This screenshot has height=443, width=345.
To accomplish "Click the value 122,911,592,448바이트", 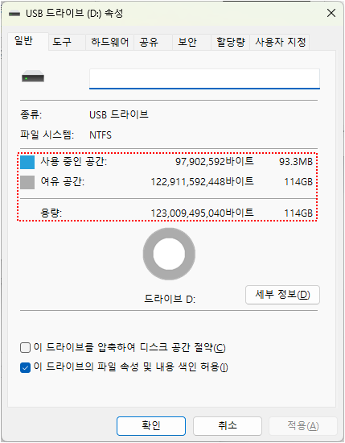I will (x=203, y=181).
